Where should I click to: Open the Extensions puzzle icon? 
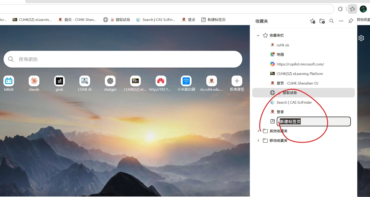(x=340, y=9)
